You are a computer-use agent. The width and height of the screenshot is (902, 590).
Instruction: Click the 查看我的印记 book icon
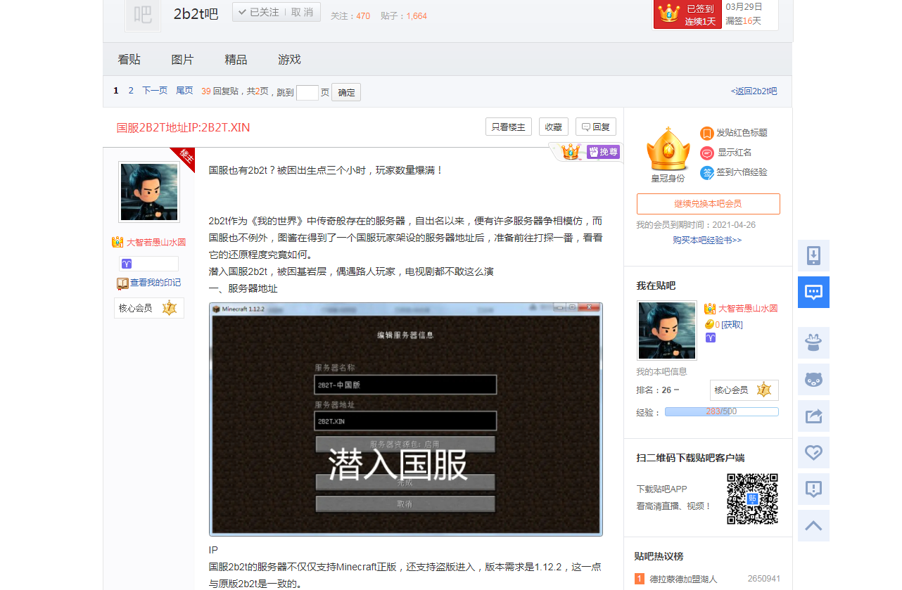pos(122,283)
